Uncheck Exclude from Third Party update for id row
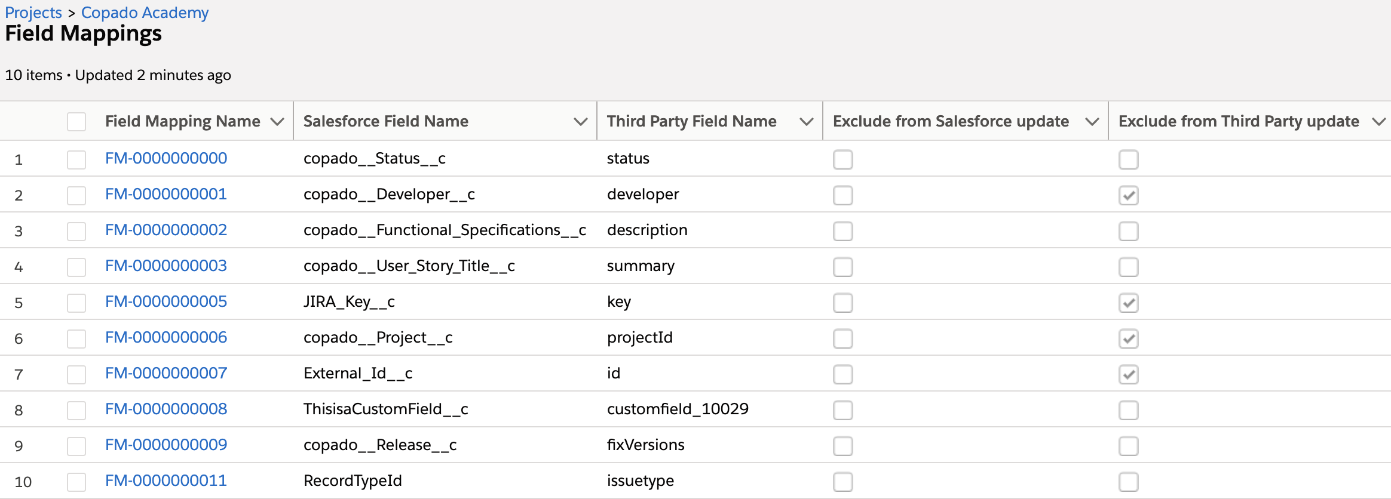Image resolution: width=1391 pixels, height=499 pixels. coord(1129,374)
